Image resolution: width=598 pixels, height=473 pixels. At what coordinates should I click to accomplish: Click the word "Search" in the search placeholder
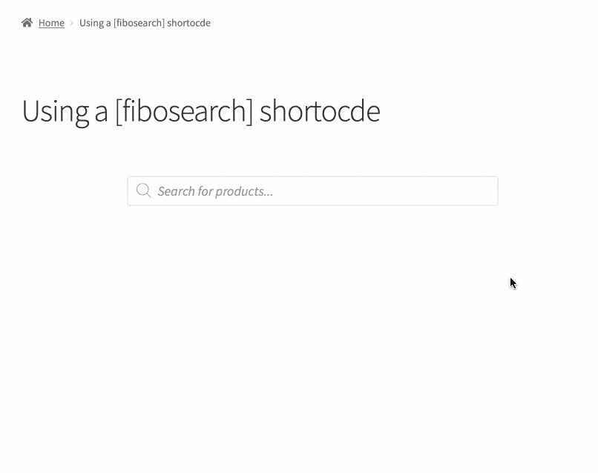pyautogui.click(x=176, y=191)
